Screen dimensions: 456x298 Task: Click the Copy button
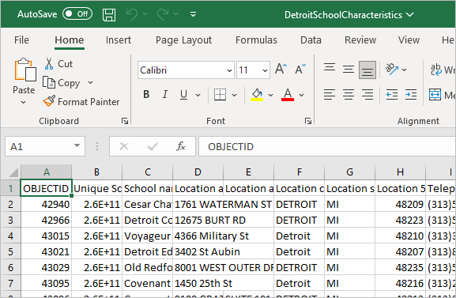(x=61, y=83)
